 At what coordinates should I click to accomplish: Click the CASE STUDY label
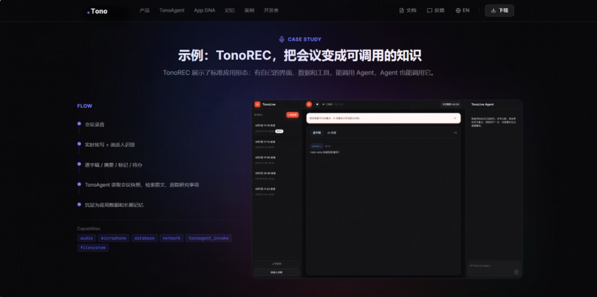(304, 39)
